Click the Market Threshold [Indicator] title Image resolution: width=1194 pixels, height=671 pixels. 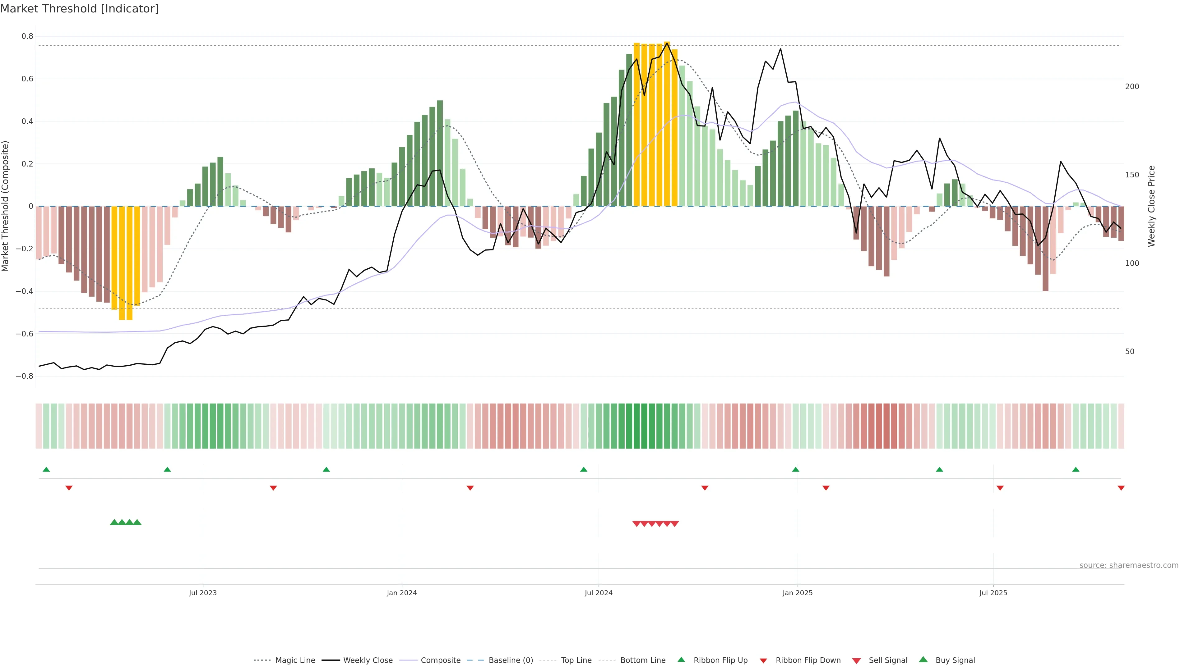(79, 9)
